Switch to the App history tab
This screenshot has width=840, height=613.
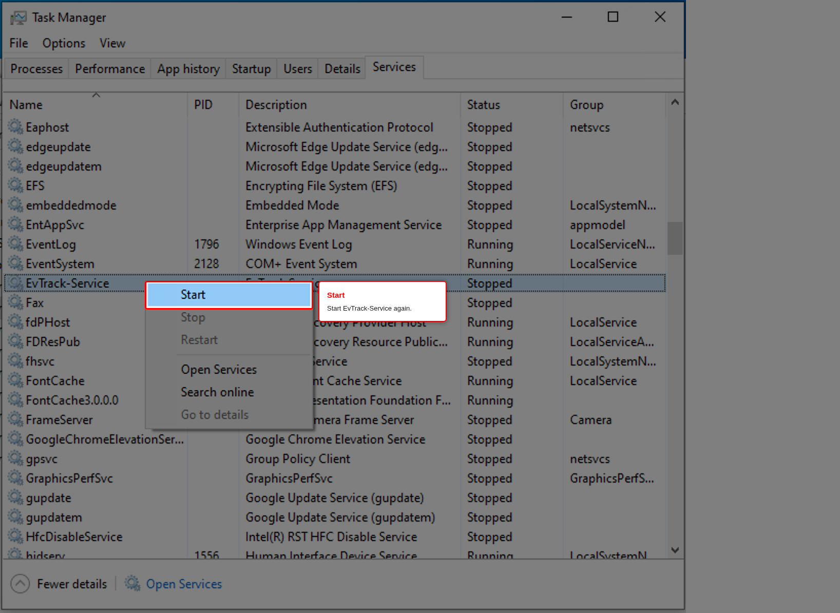click(x=188, y=69)
